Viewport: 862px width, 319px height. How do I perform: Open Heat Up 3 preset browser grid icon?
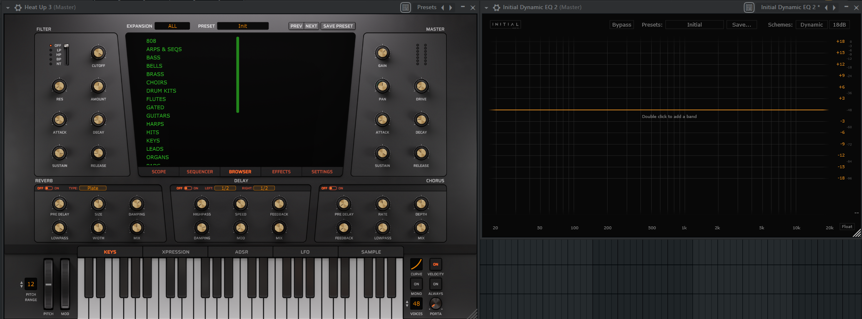coord(406,7)
